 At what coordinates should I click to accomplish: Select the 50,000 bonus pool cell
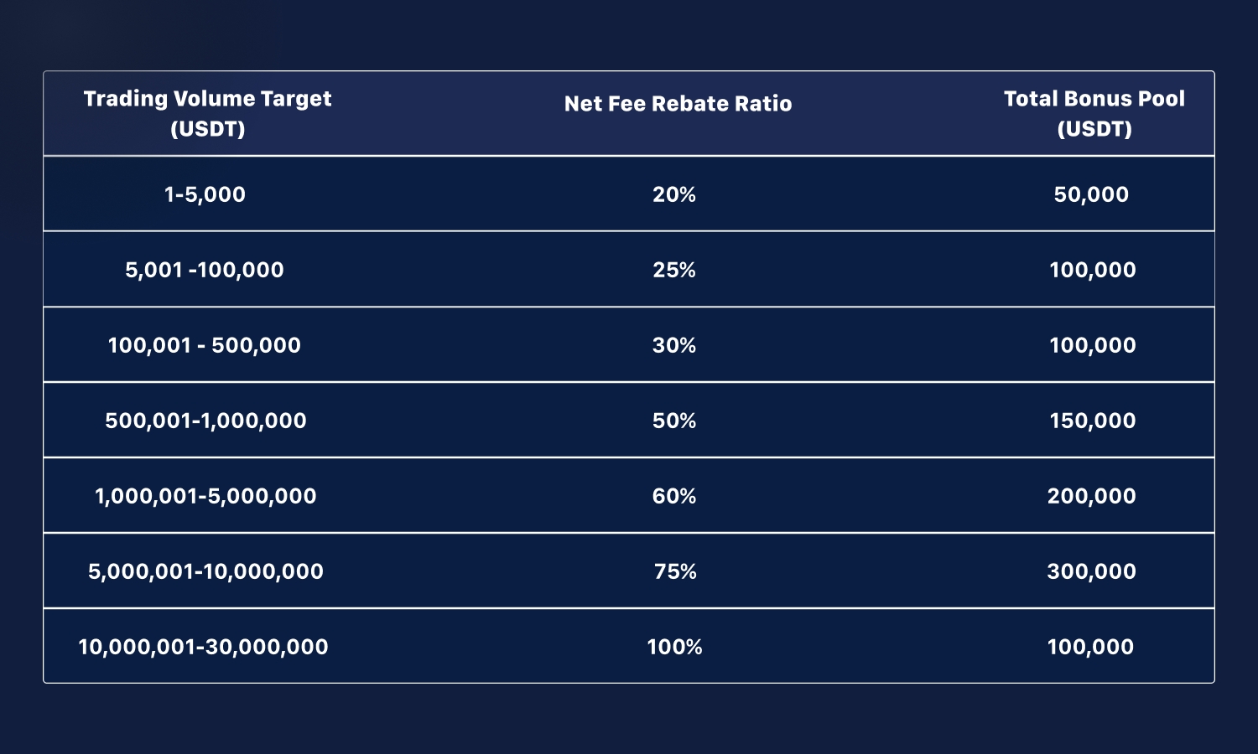tap(1091, 194)
